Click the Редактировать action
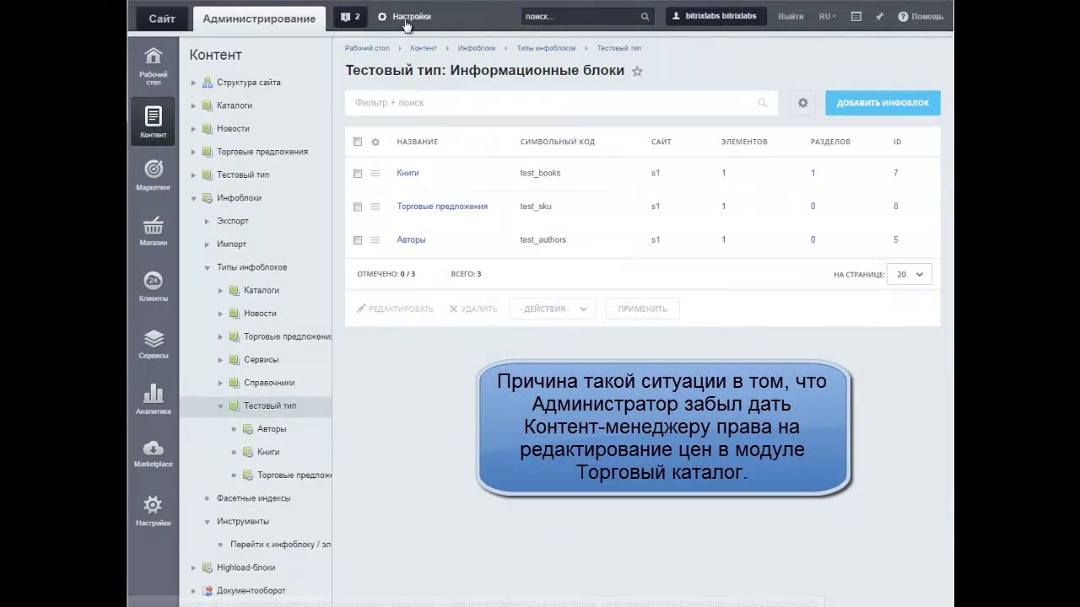The image size is (1080, 607). click(395, 309)
